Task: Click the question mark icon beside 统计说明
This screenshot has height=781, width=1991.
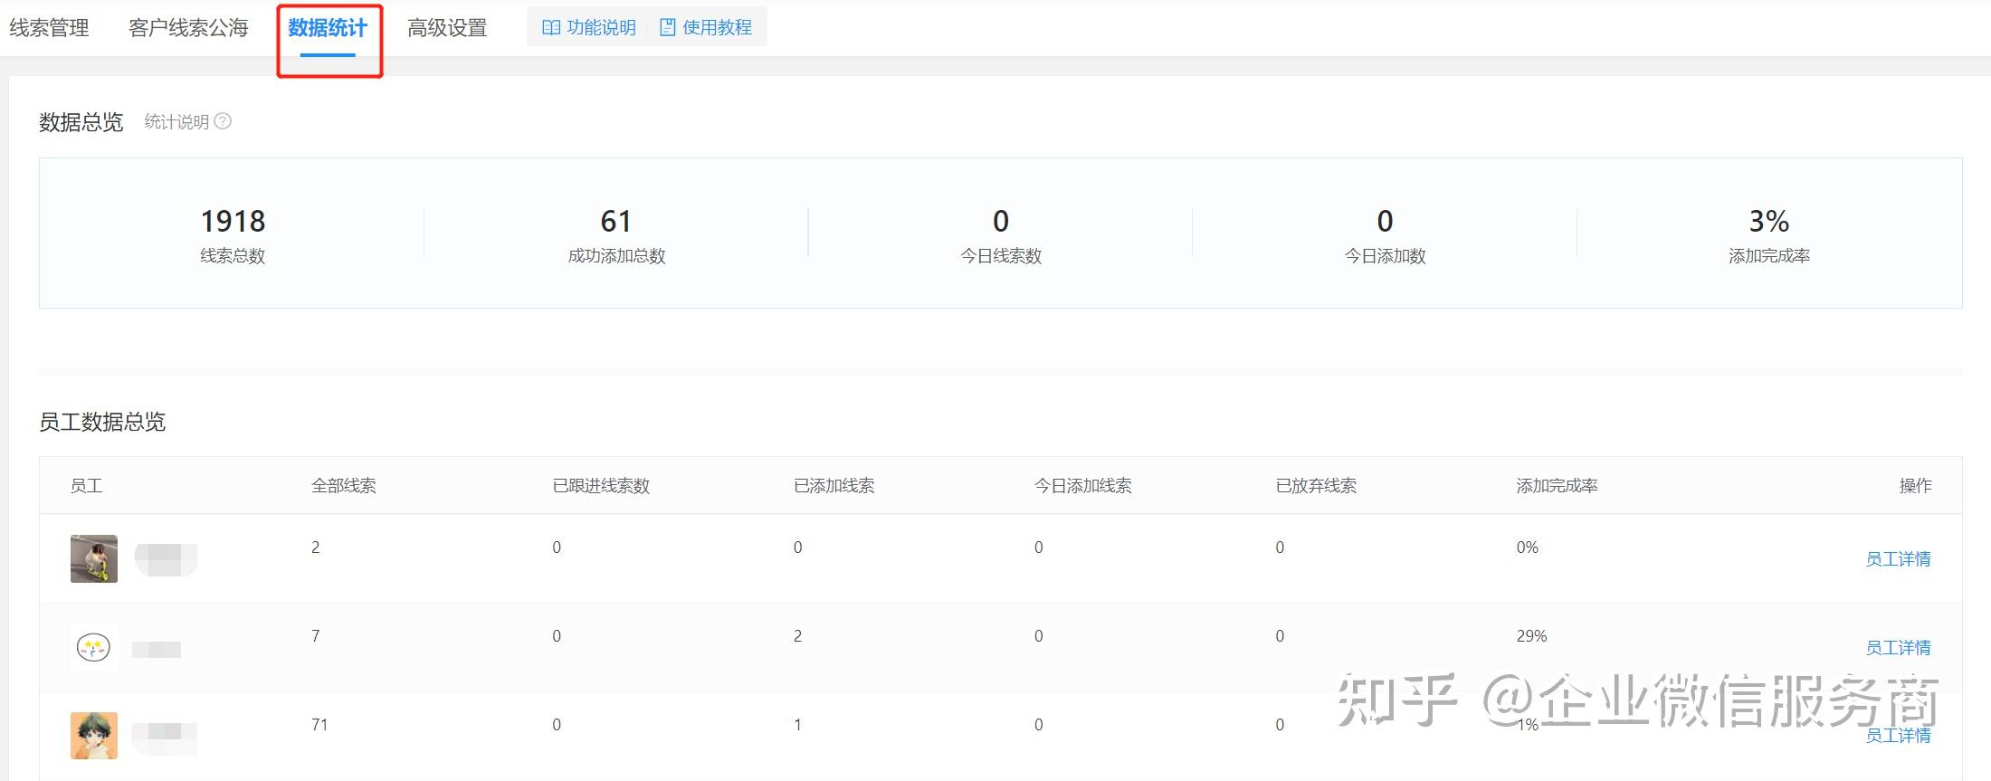Action: click(223, 121)
